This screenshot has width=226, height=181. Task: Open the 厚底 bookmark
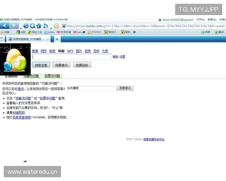click(x=128, y=32)
